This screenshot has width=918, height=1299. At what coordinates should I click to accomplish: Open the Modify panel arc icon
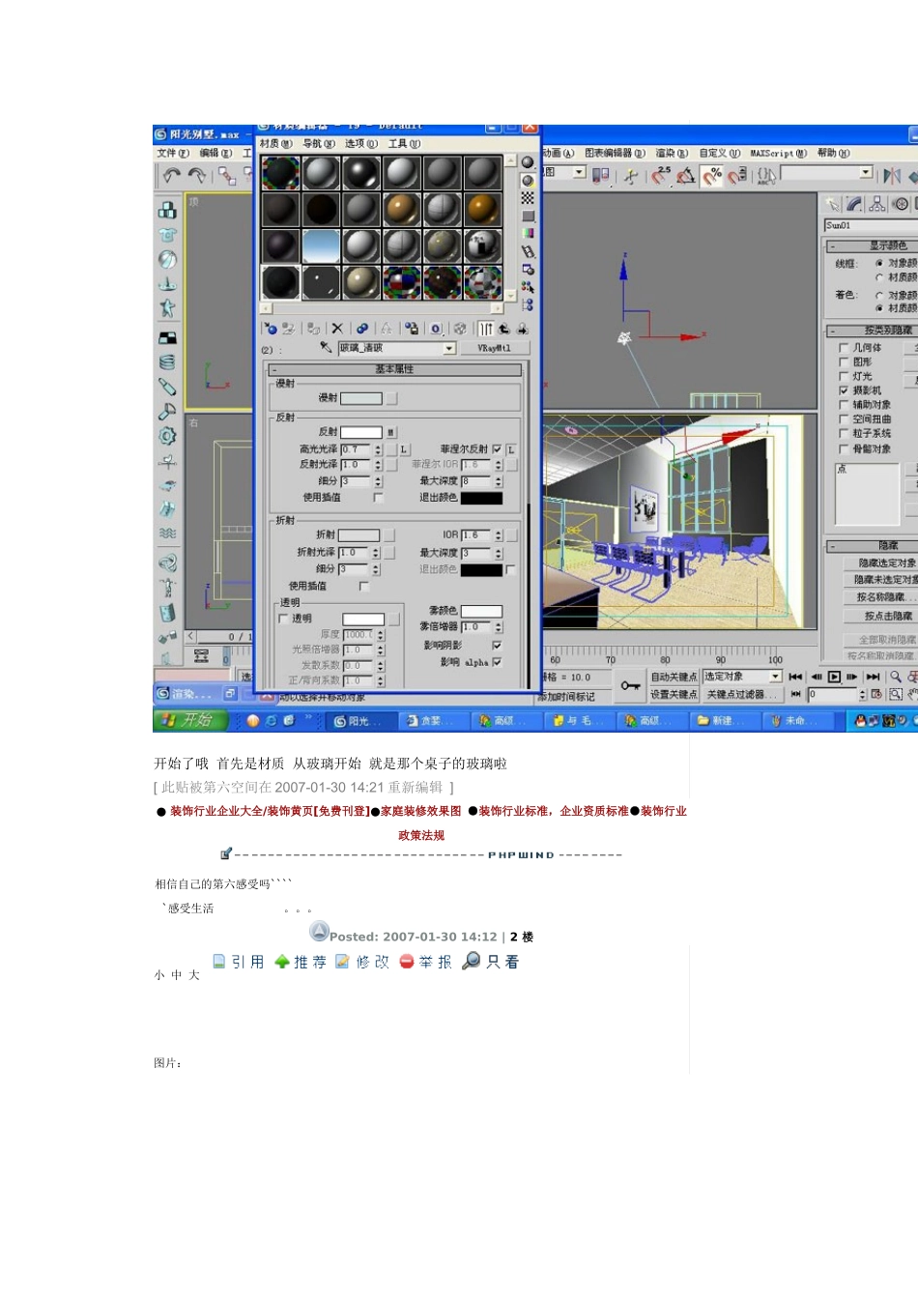[854, 204]
